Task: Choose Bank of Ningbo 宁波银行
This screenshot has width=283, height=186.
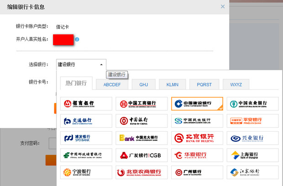Action: tap(86, 172)
